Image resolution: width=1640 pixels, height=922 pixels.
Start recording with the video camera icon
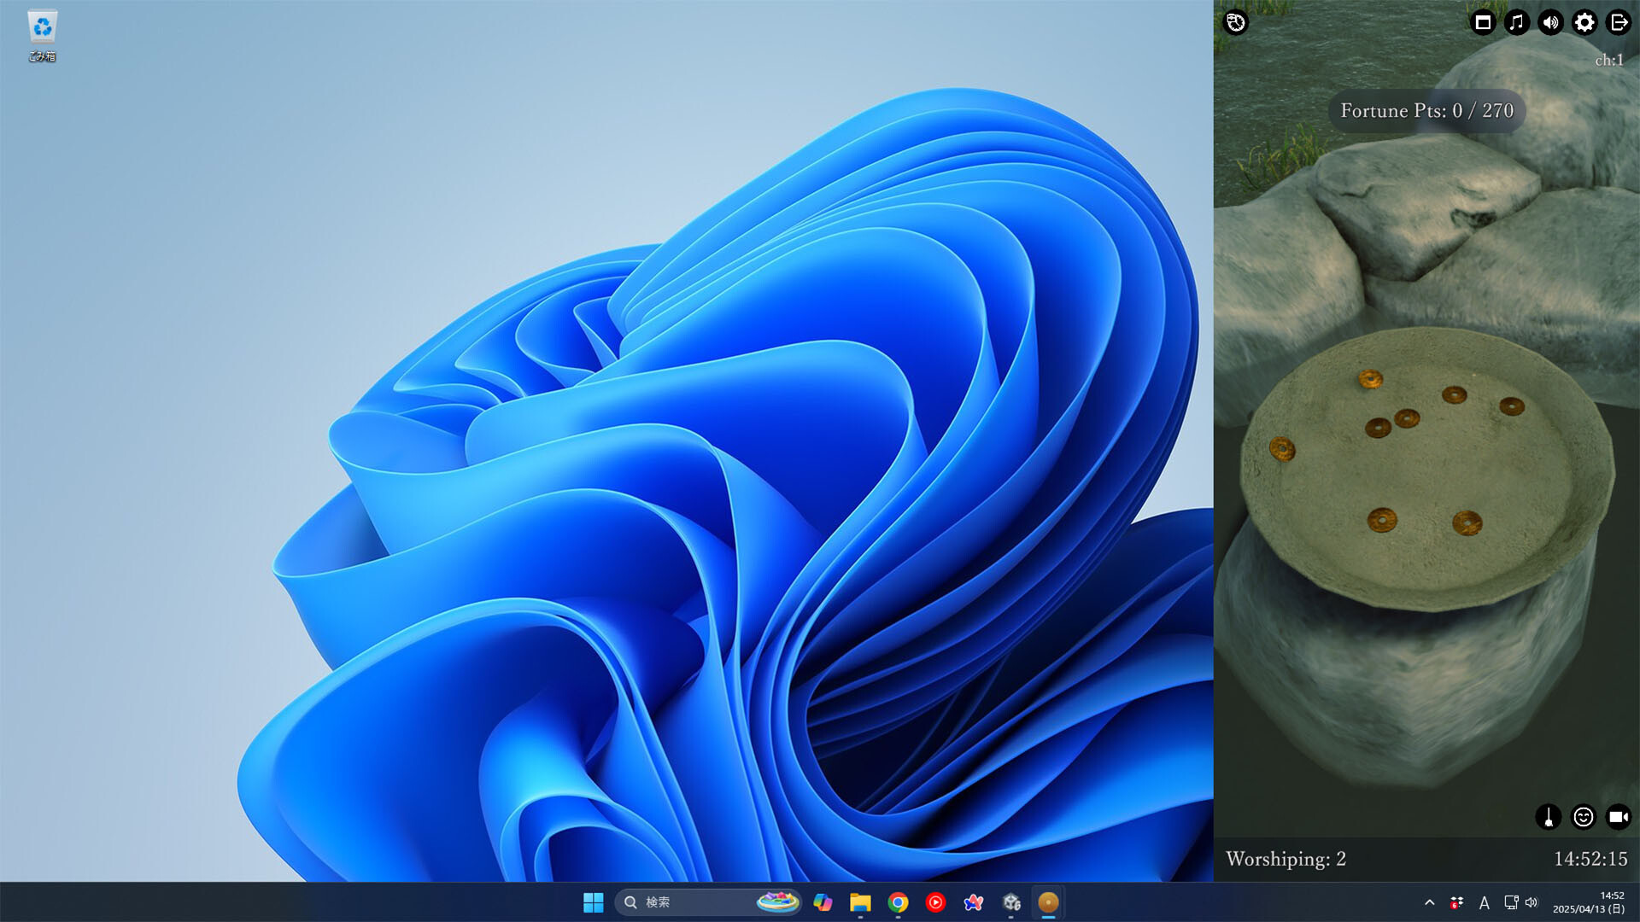click(1617, 818)
